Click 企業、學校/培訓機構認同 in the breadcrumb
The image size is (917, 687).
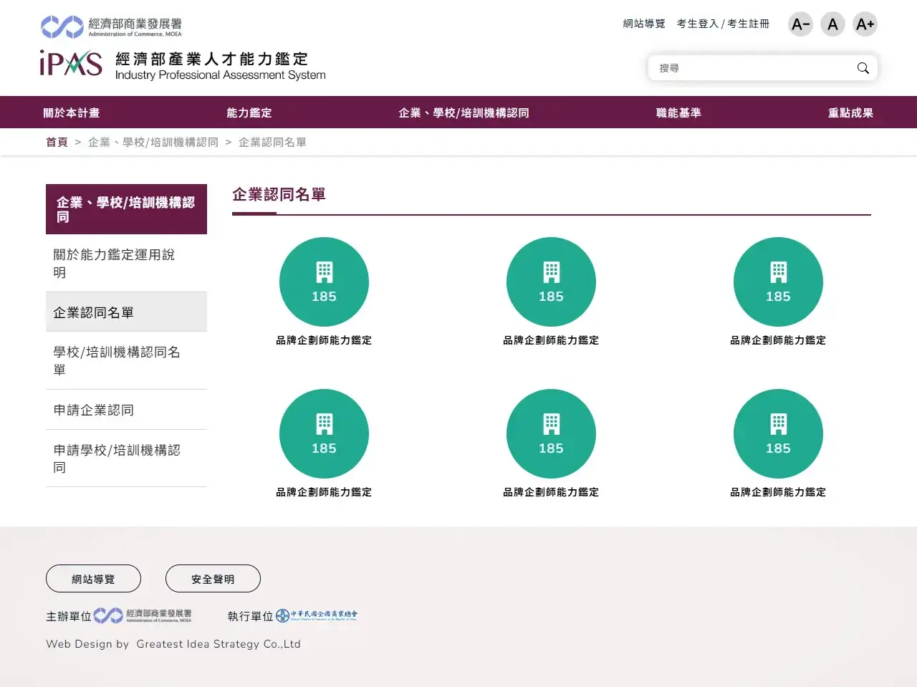coord(153,142)
